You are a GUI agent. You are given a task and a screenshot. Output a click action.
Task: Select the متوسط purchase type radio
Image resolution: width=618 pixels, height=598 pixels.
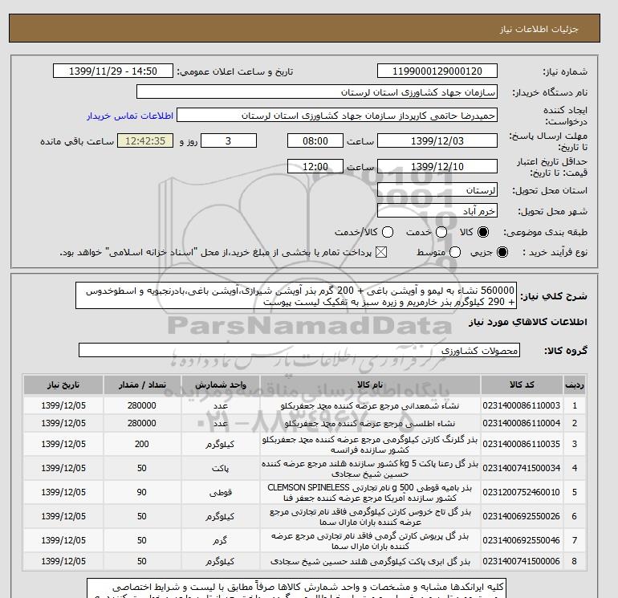[x=455, y=252]
